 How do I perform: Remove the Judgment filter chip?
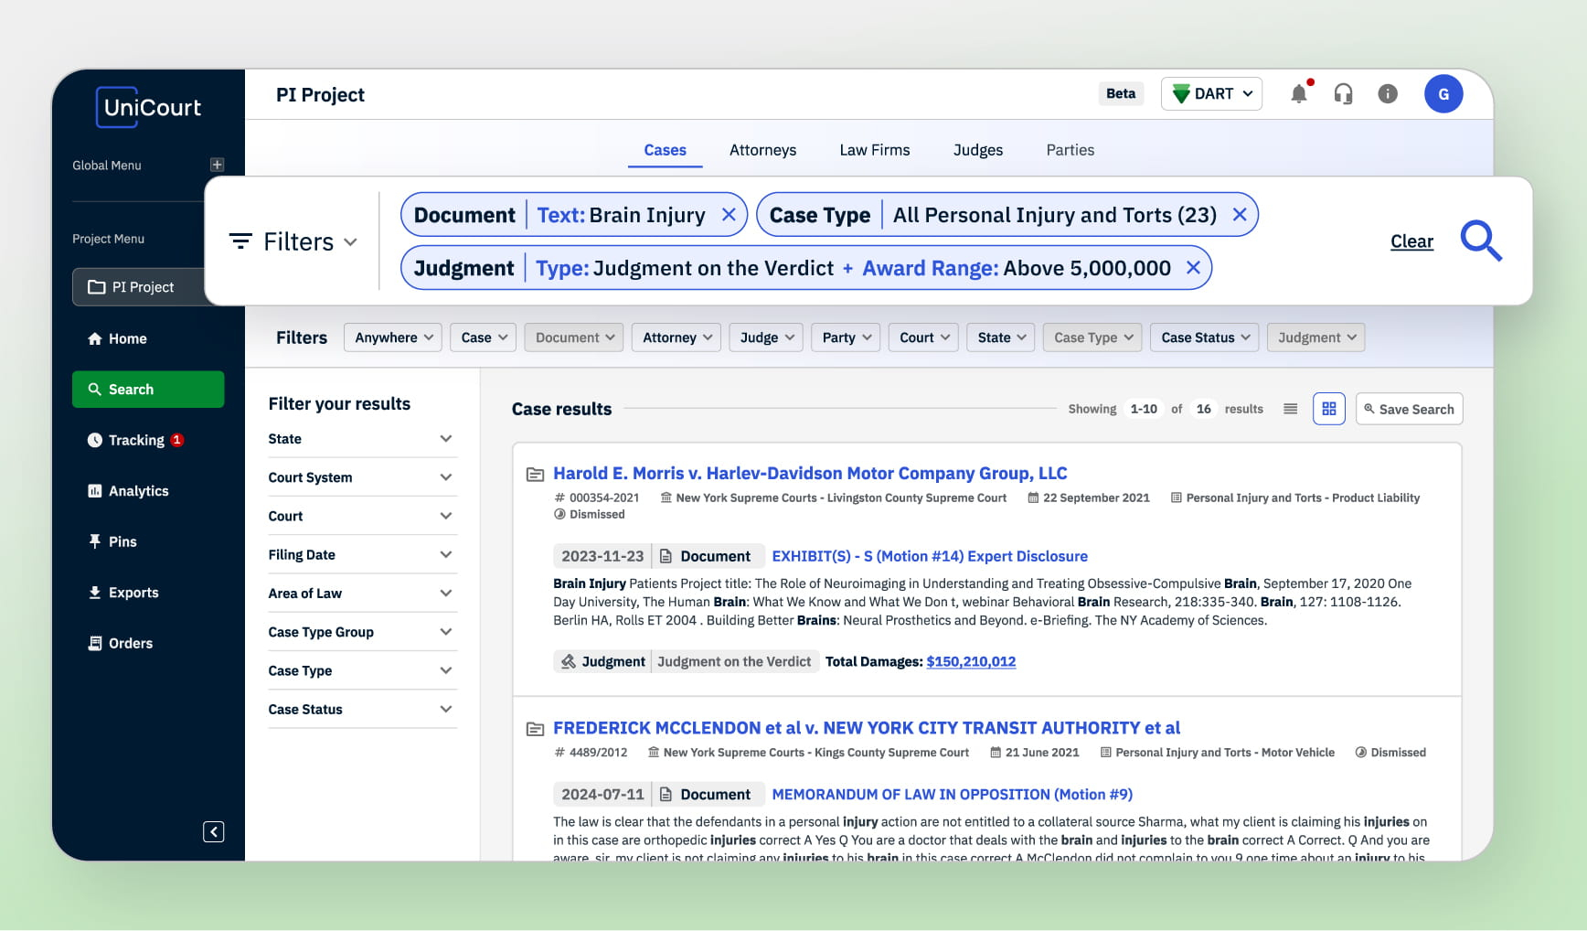(x=1192, y=268)
